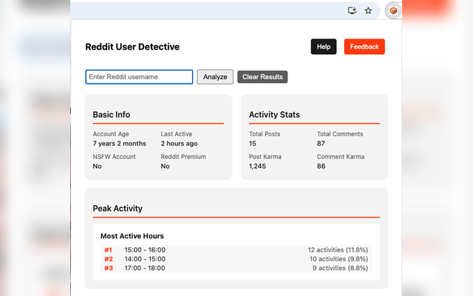Viewport: 473px width, 296px height.
Task: Select the 'No' value under Reddit Premium
Action: pos(165,166)
